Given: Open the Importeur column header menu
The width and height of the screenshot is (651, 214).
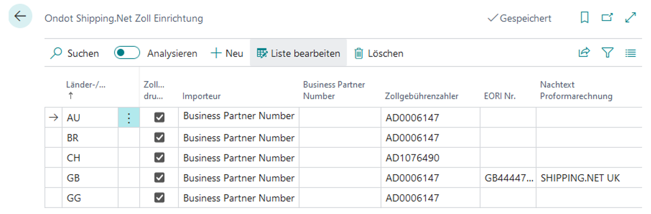Looking at the screenshot, I should click(x=202, y=96).
